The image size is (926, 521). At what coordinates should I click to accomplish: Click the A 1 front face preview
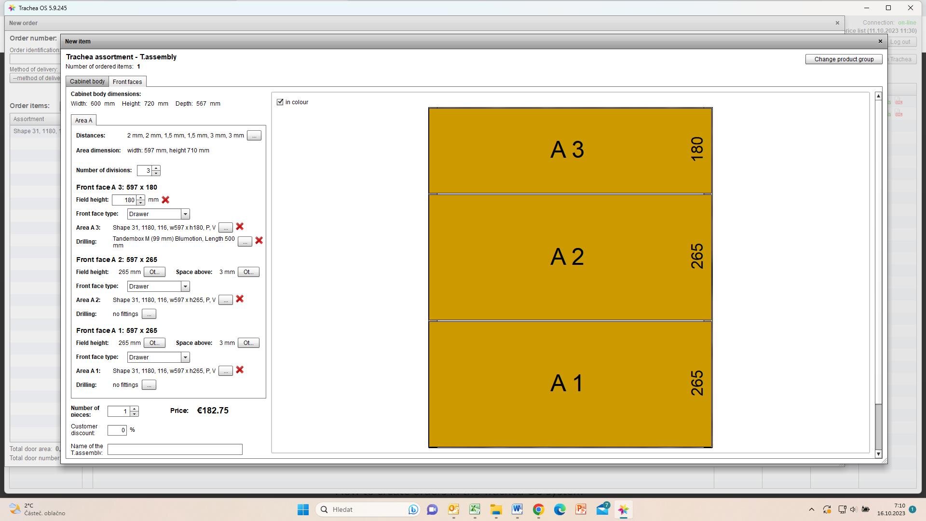click(570, 384)
